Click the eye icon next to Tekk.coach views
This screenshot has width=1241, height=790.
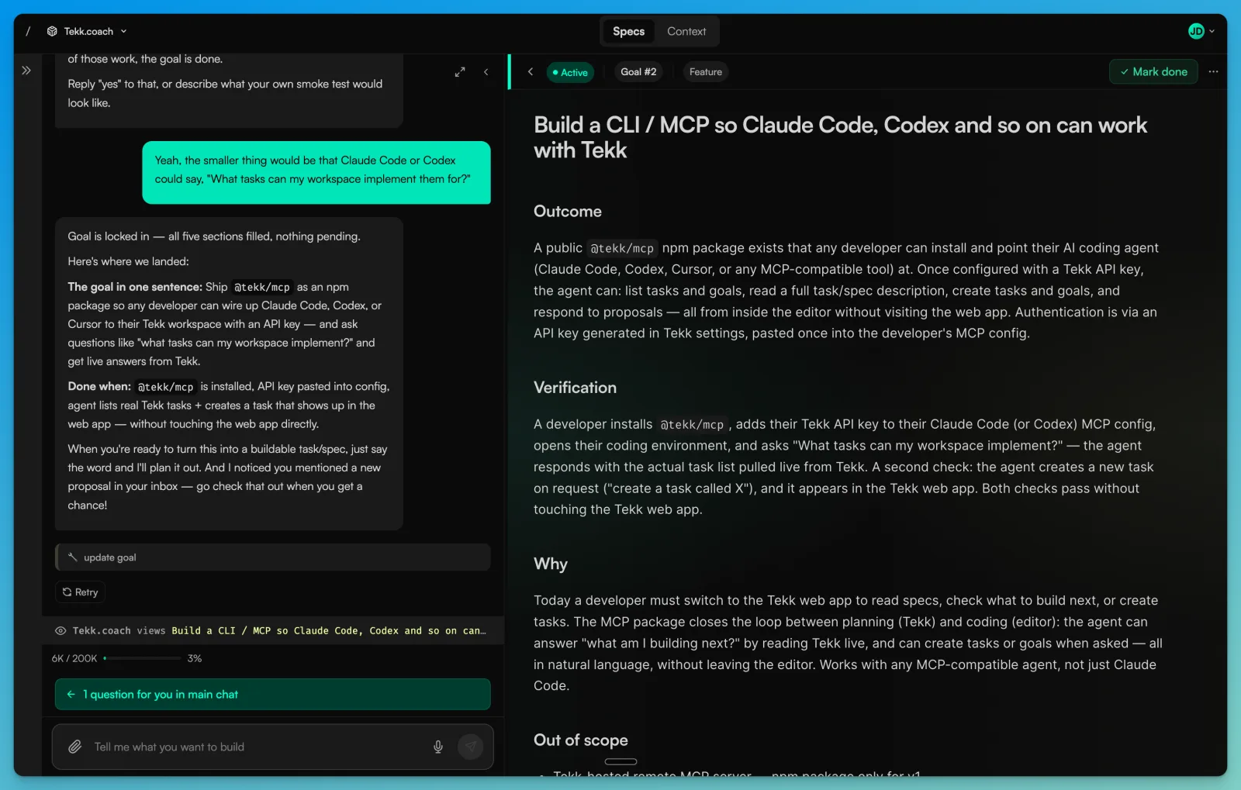coord(60,631)
